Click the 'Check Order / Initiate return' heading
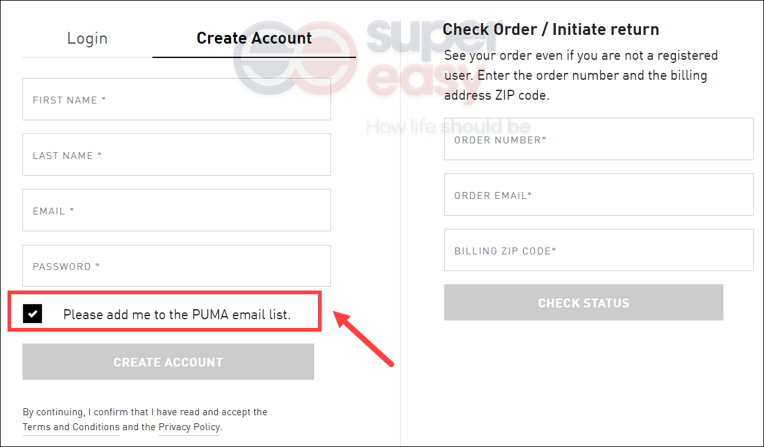The width and height of the screenshot is (764, 447). (x=551, y=29)
